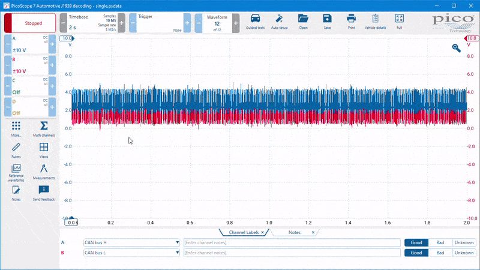Image resolution: width=480 pixels, height=270 pixels.
Task: Switch to the Notes tab
Action: pos(295,232)
